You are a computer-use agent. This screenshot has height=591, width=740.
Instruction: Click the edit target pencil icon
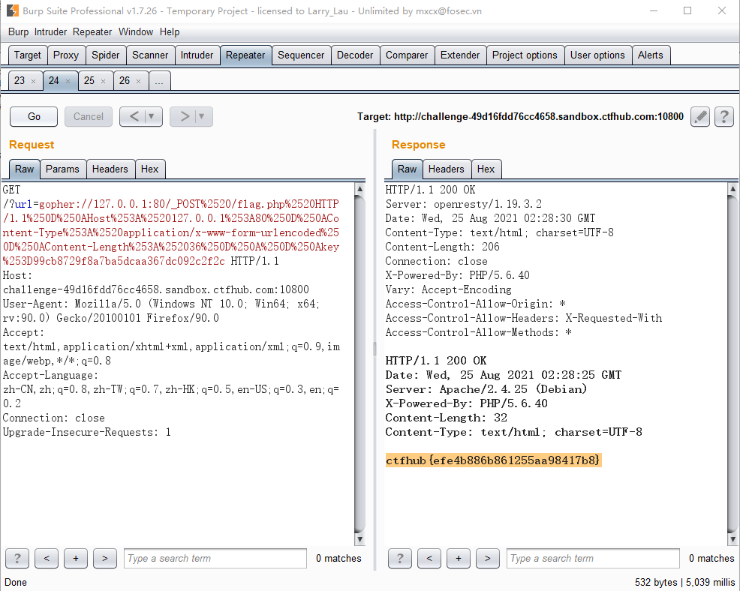tap(700, 116)
